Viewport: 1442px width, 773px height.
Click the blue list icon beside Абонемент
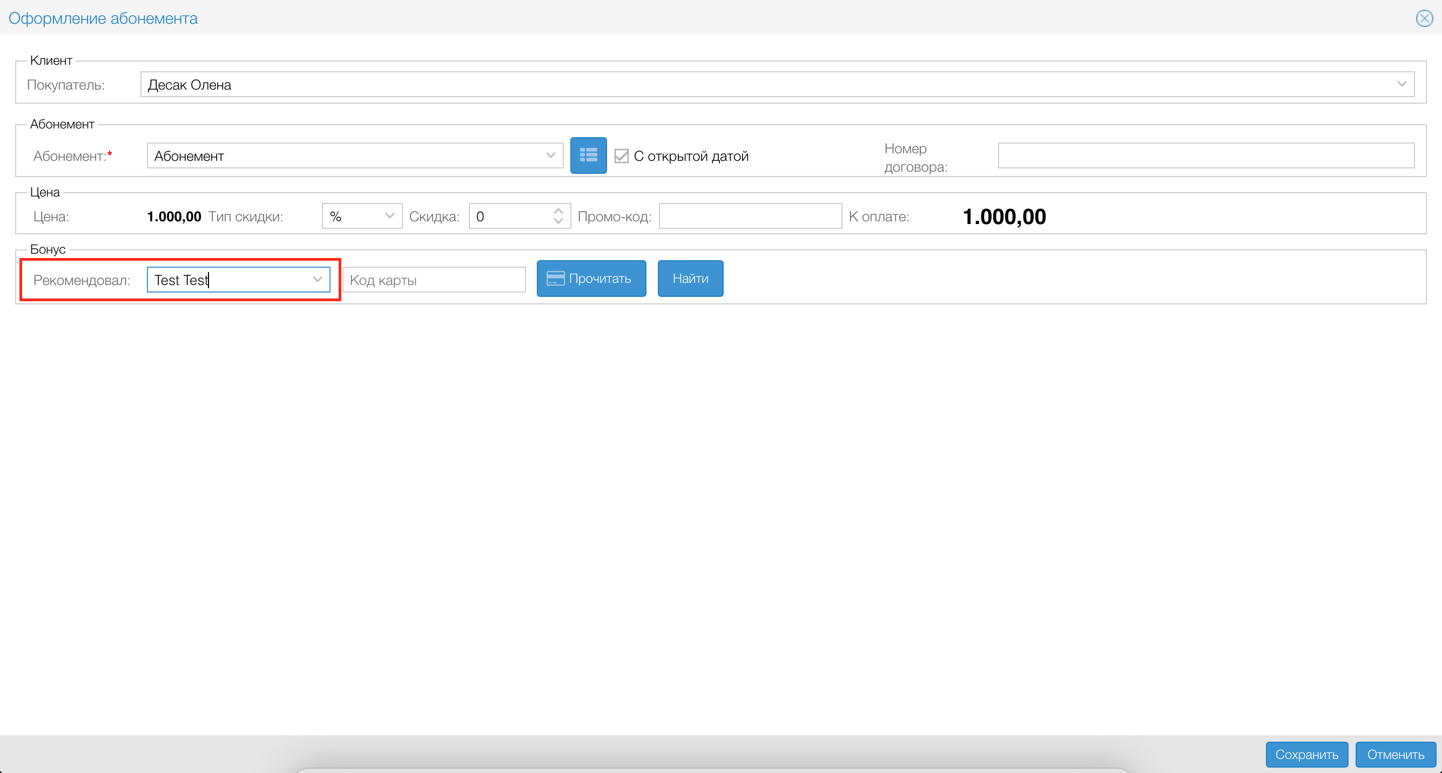click(x=588, y=155)
